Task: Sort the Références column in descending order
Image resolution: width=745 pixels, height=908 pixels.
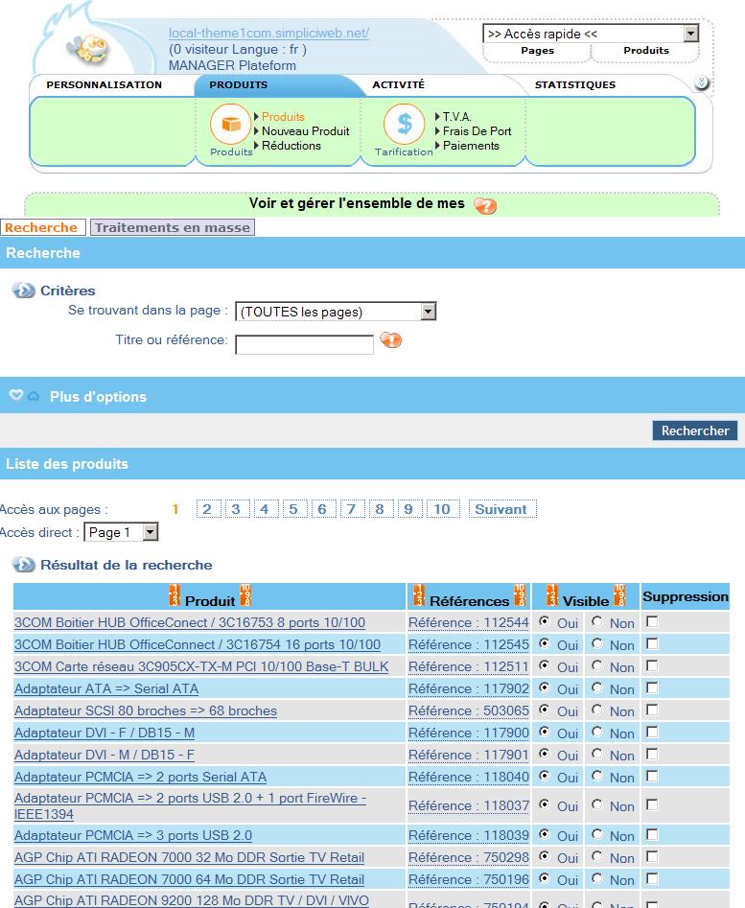Action: coord(520,595)
